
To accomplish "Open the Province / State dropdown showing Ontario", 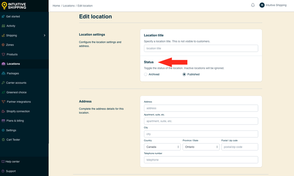I will click(201, 147).
